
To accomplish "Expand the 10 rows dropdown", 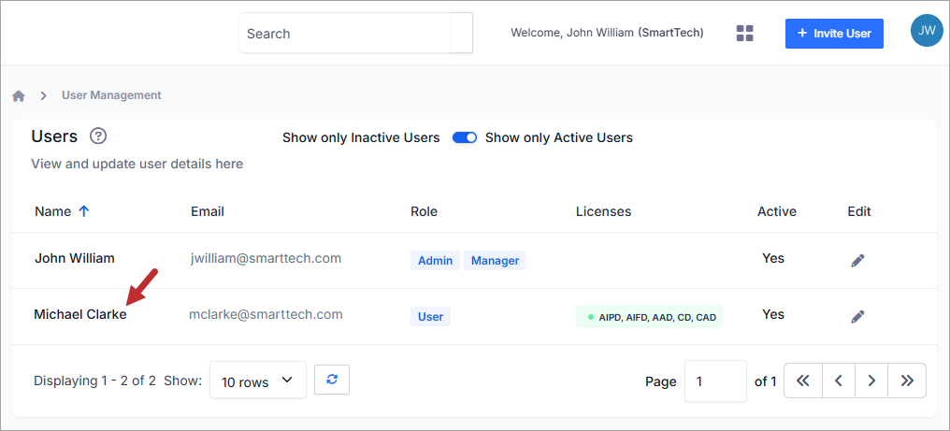I will 258,381.
